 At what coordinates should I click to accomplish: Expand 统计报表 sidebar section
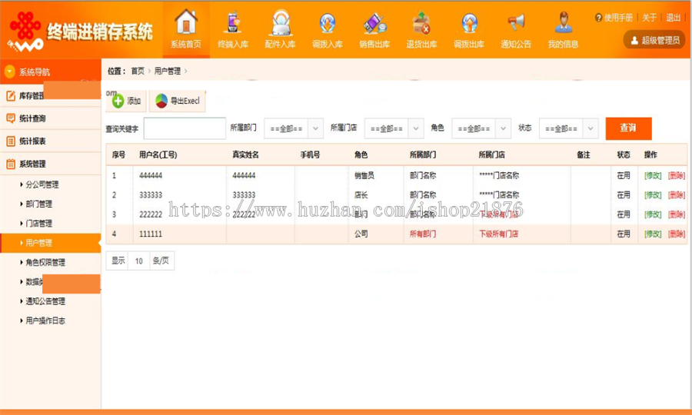tap(50, 141)
